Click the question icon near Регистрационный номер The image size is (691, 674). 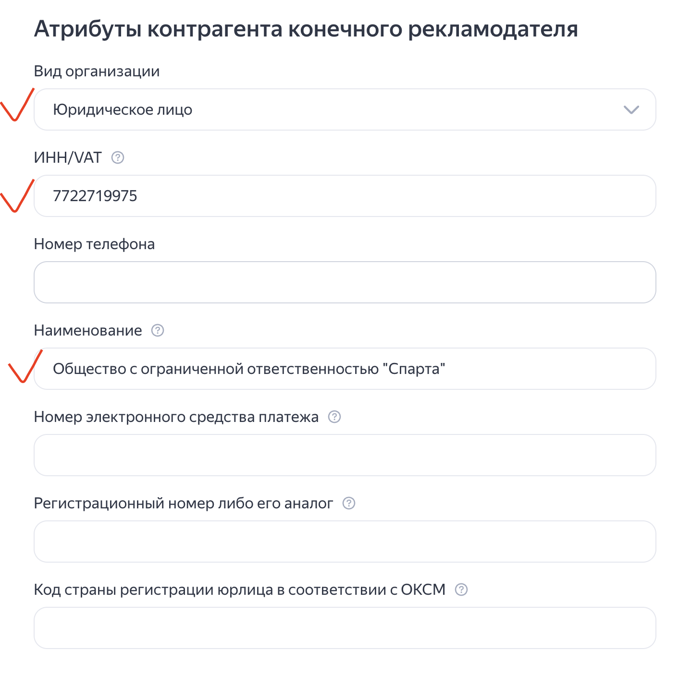[x=349, y=503]
